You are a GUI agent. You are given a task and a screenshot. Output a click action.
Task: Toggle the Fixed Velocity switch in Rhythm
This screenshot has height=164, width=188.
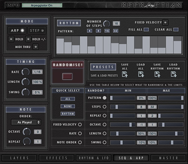[165, 23]
